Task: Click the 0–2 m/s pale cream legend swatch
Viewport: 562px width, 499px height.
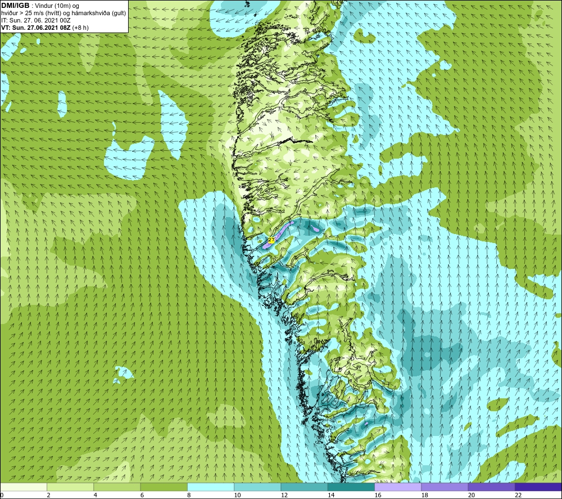Action: tap(23, 487)
